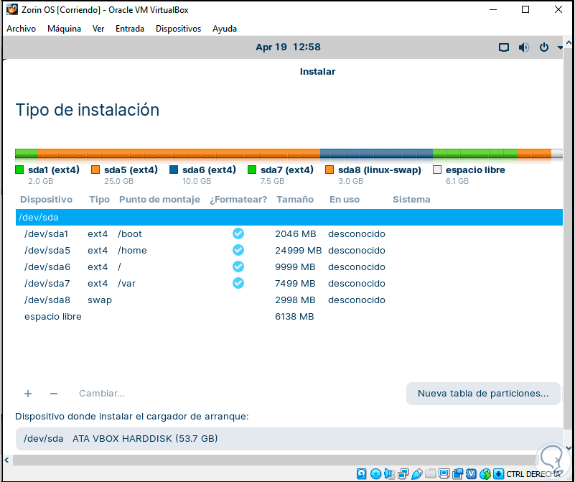
Task: Click the Sistema column header
Action: [x=411, y=200]
